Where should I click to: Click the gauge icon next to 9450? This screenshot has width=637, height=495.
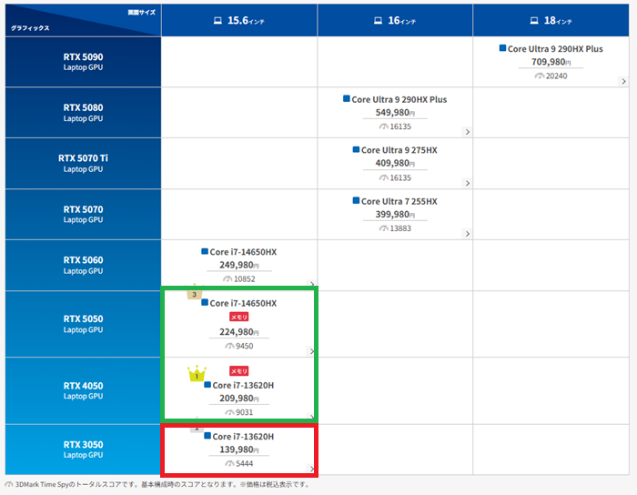229,346
